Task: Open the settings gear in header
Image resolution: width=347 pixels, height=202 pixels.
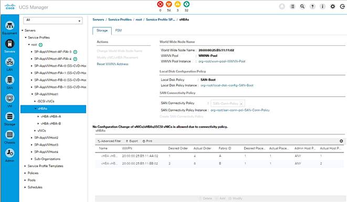Action: (x=333, y=6)
